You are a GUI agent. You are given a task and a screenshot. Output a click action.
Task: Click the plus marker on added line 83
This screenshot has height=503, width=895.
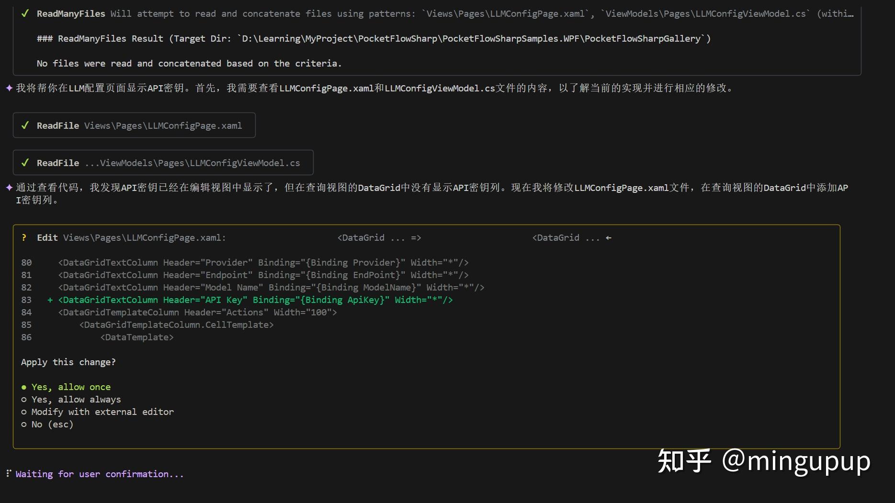[x=49, y=300]
